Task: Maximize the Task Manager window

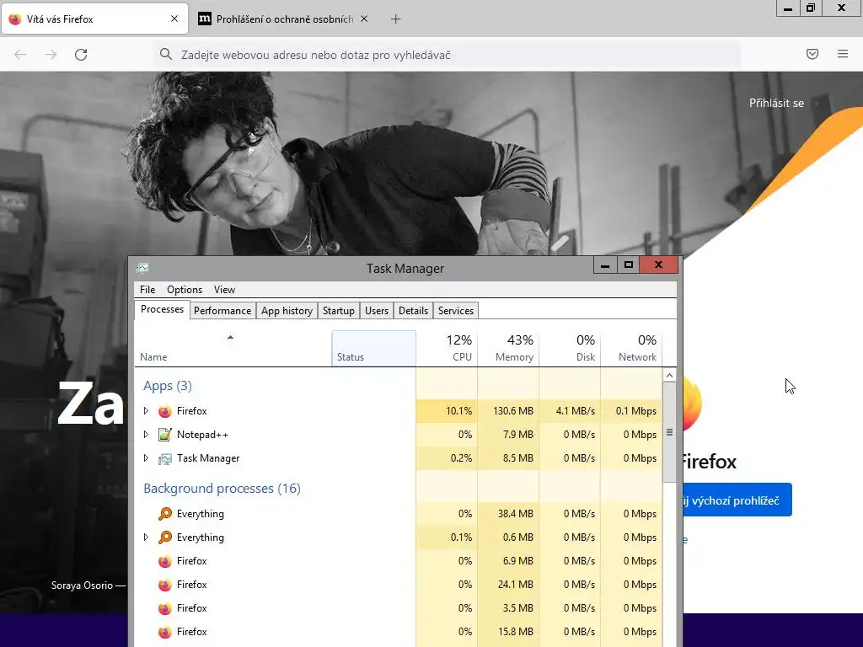Action: click(x=628, y=265)
